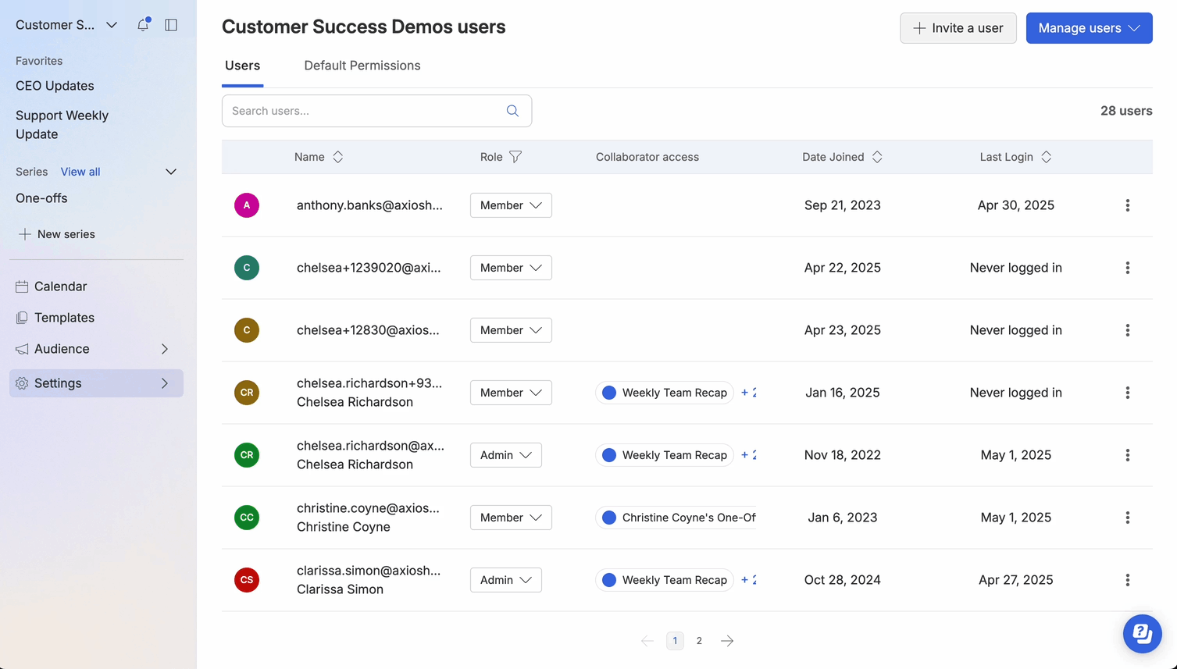Click the Collaborator access column header

click(647, 157)
